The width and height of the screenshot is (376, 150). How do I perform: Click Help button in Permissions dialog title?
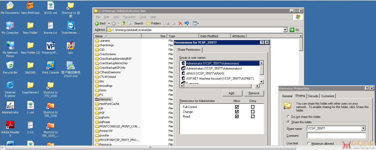pyautogui.click(x=262, y=42)
